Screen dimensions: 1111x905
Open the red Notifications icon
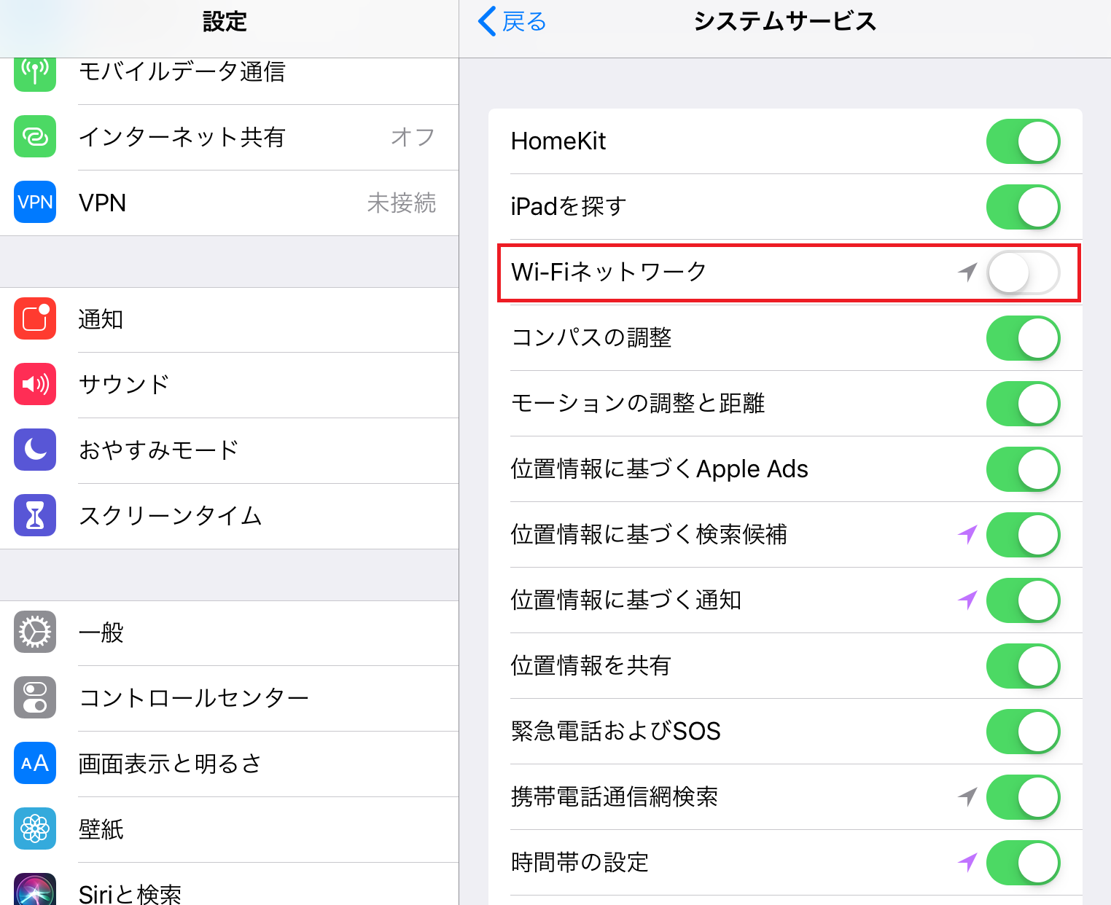tap(35, 318)
